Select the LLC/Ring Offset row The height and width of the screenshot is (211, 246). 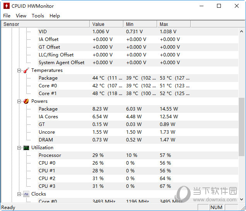[138, 55]
